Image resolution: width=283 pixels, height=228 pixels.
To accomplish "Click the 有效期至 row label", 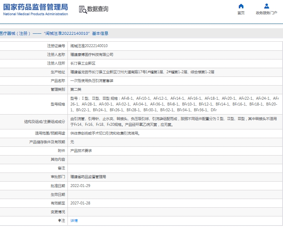I will point(58,203).
